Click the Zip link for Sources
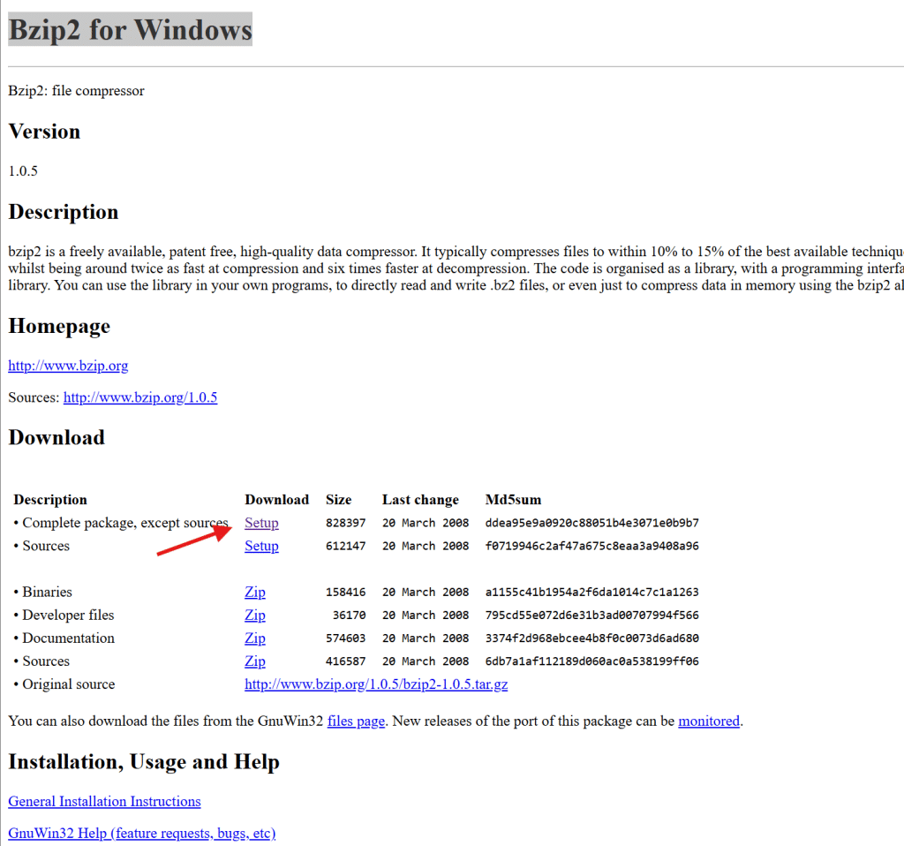The image size is (904, 846). (x=254, y=661)
